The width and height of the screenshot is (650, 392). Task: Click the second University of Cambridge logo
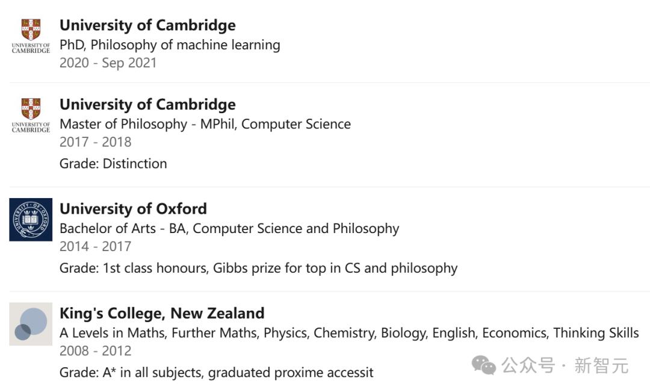pos(31,115)
